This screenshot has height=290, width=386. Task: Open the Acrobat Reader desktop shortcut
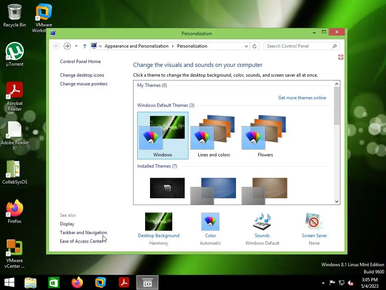point(15,96)
